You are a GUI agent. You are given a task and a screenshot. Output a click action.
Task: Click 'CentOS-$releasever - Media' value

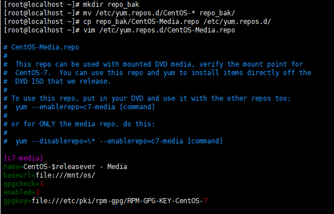click(75, 167)
